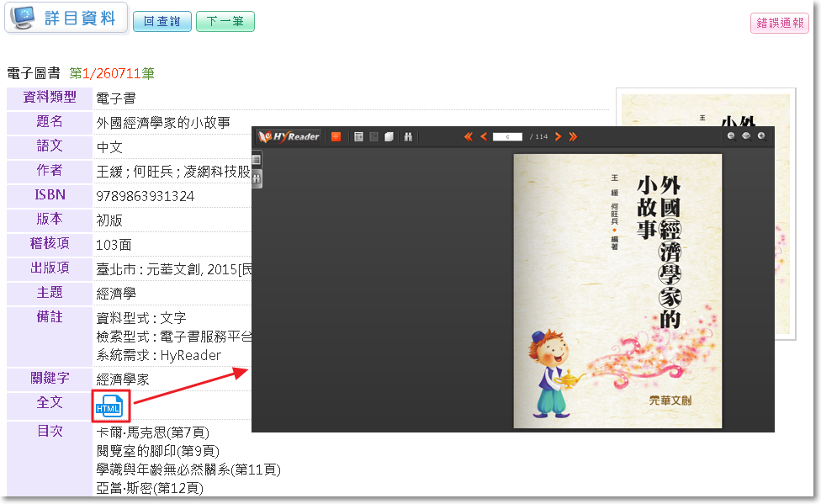
Task: Go to previous page arrow
Action: 484,136
